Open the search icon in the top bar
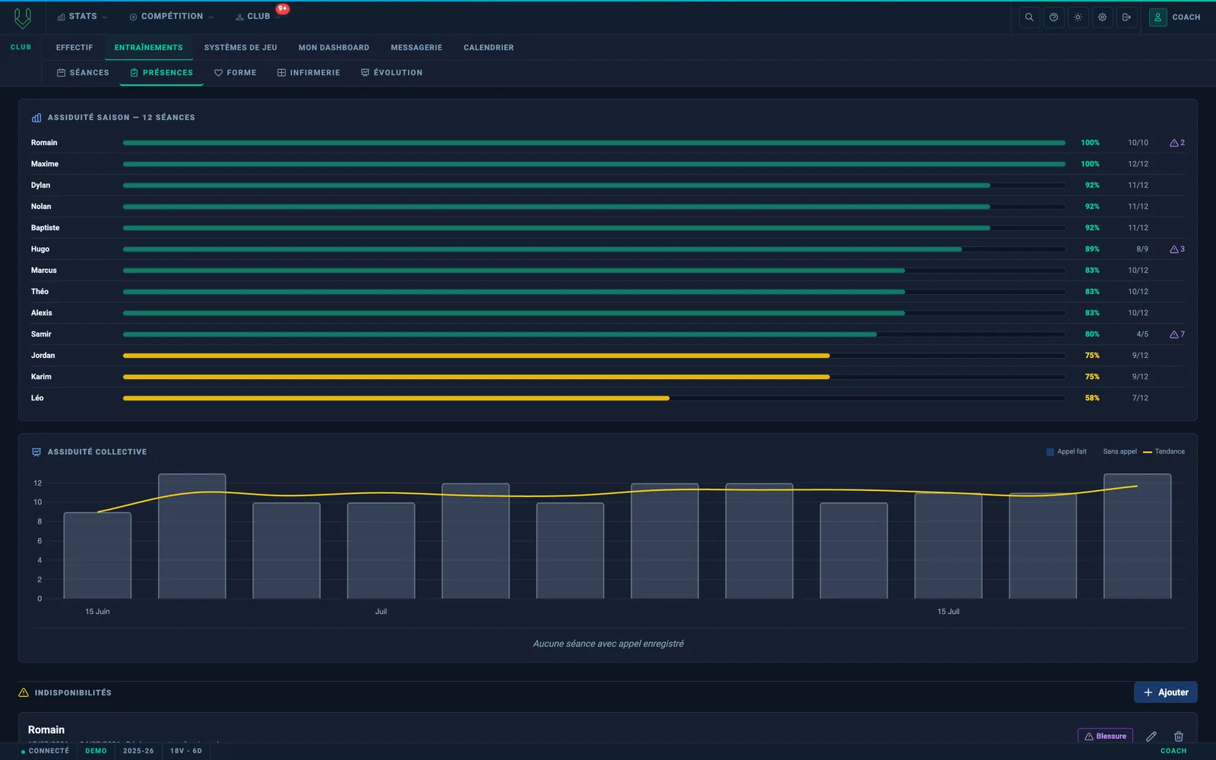 [1029, 17]
